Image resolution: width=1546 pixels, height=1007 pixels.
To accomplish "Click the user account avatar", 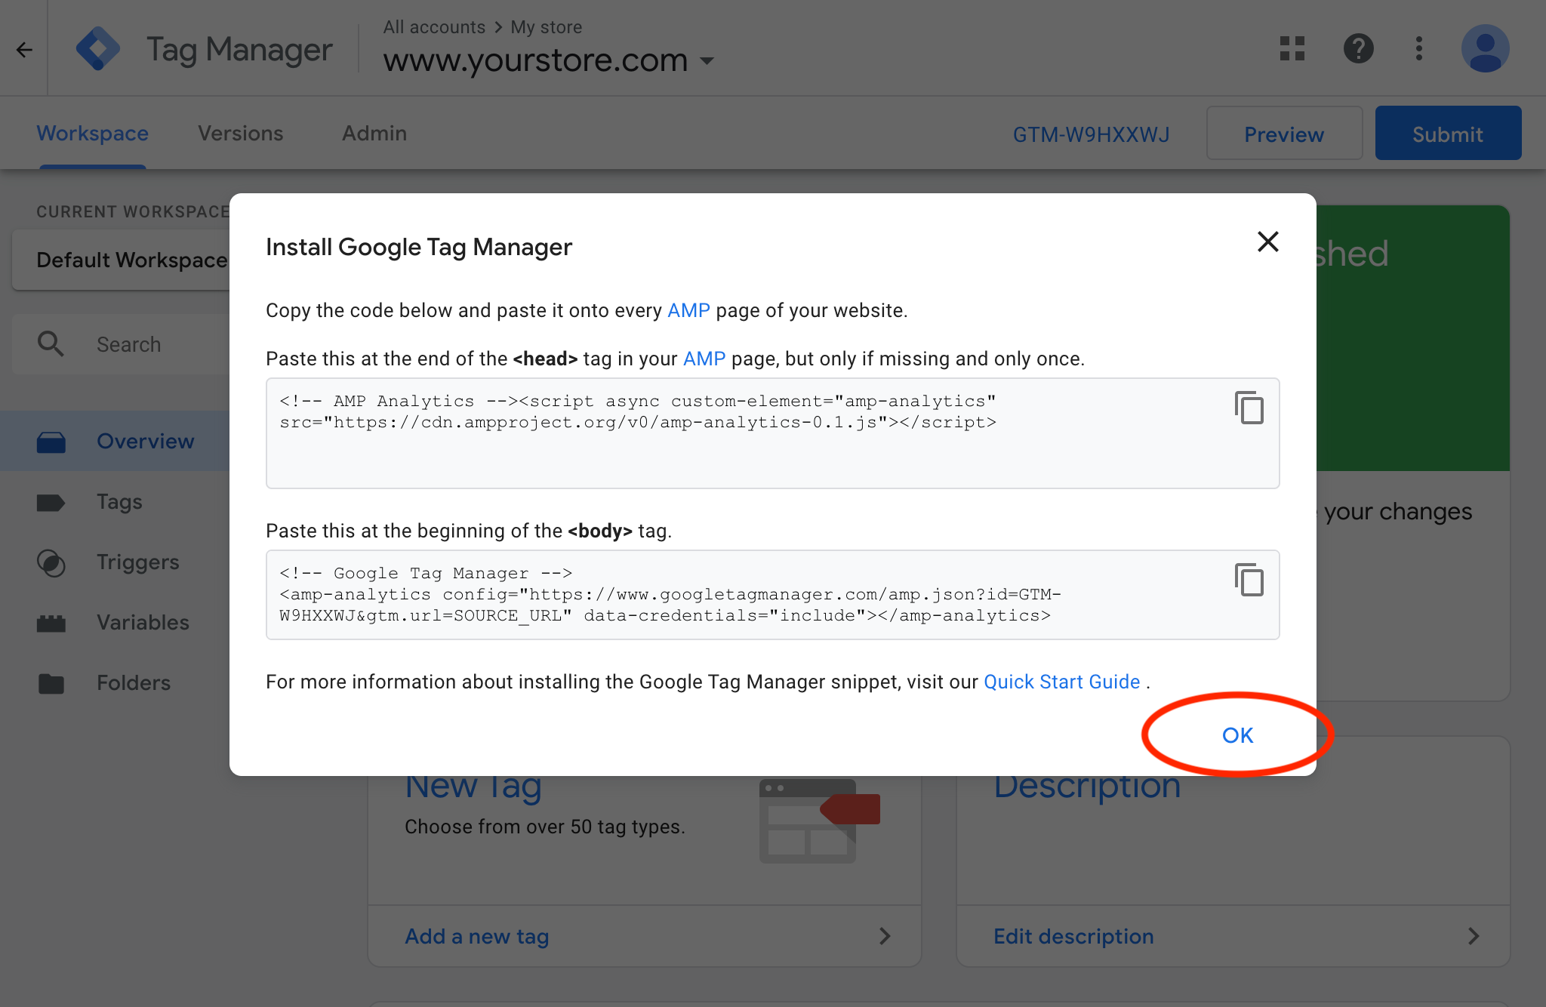I will pyautogui.click(x=1485, y=49).
